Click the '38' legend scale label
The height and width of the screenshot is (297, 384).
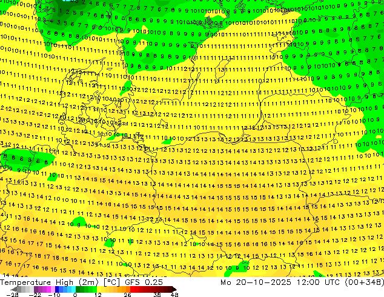pos(157,295)
